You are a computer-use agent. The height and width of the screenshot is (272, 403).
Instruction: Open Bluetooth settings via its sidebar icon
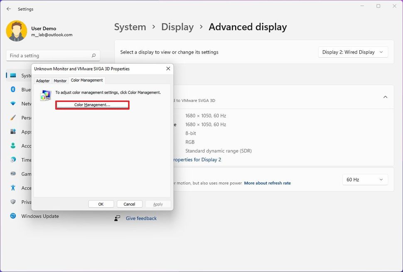pos(13,90)
